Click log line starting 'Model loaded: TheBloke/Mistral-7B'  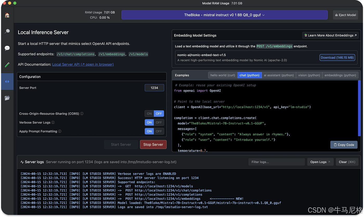(151, 203)
